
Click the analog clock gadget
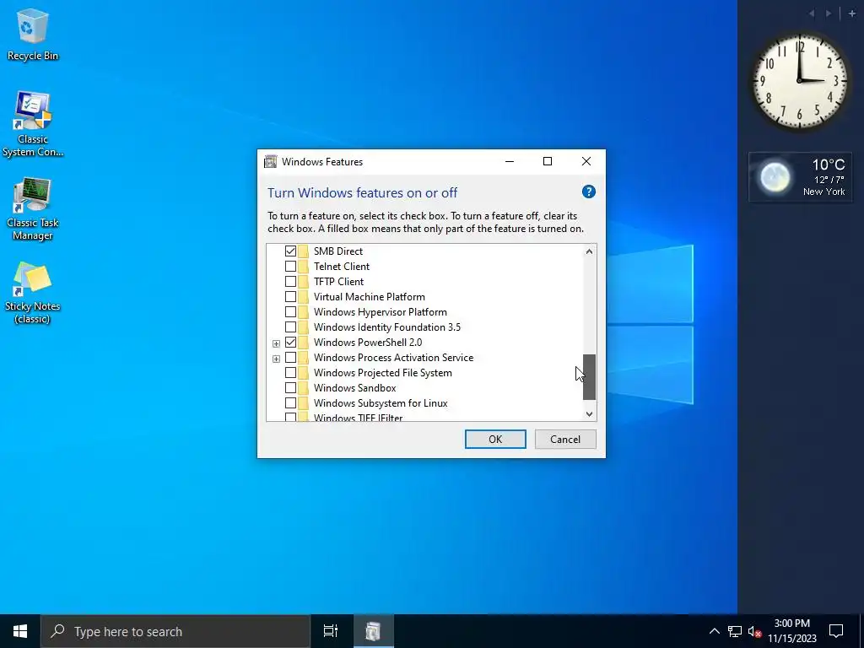coord(800,81)
